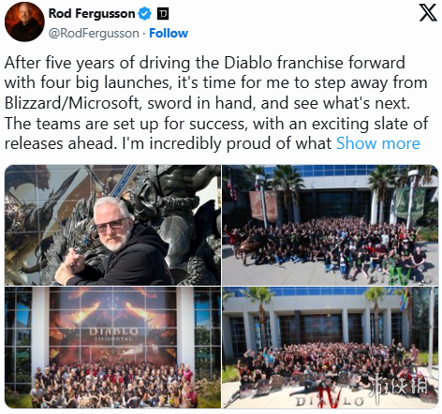Open the top-right team group photo
The height and width of the screenshot is (414, 442).
(x=331, y=225)
